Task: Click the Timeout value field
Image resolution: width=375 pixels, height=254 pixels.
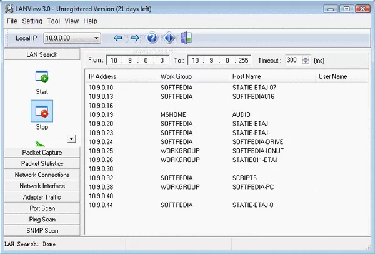Action: (294, 60)
